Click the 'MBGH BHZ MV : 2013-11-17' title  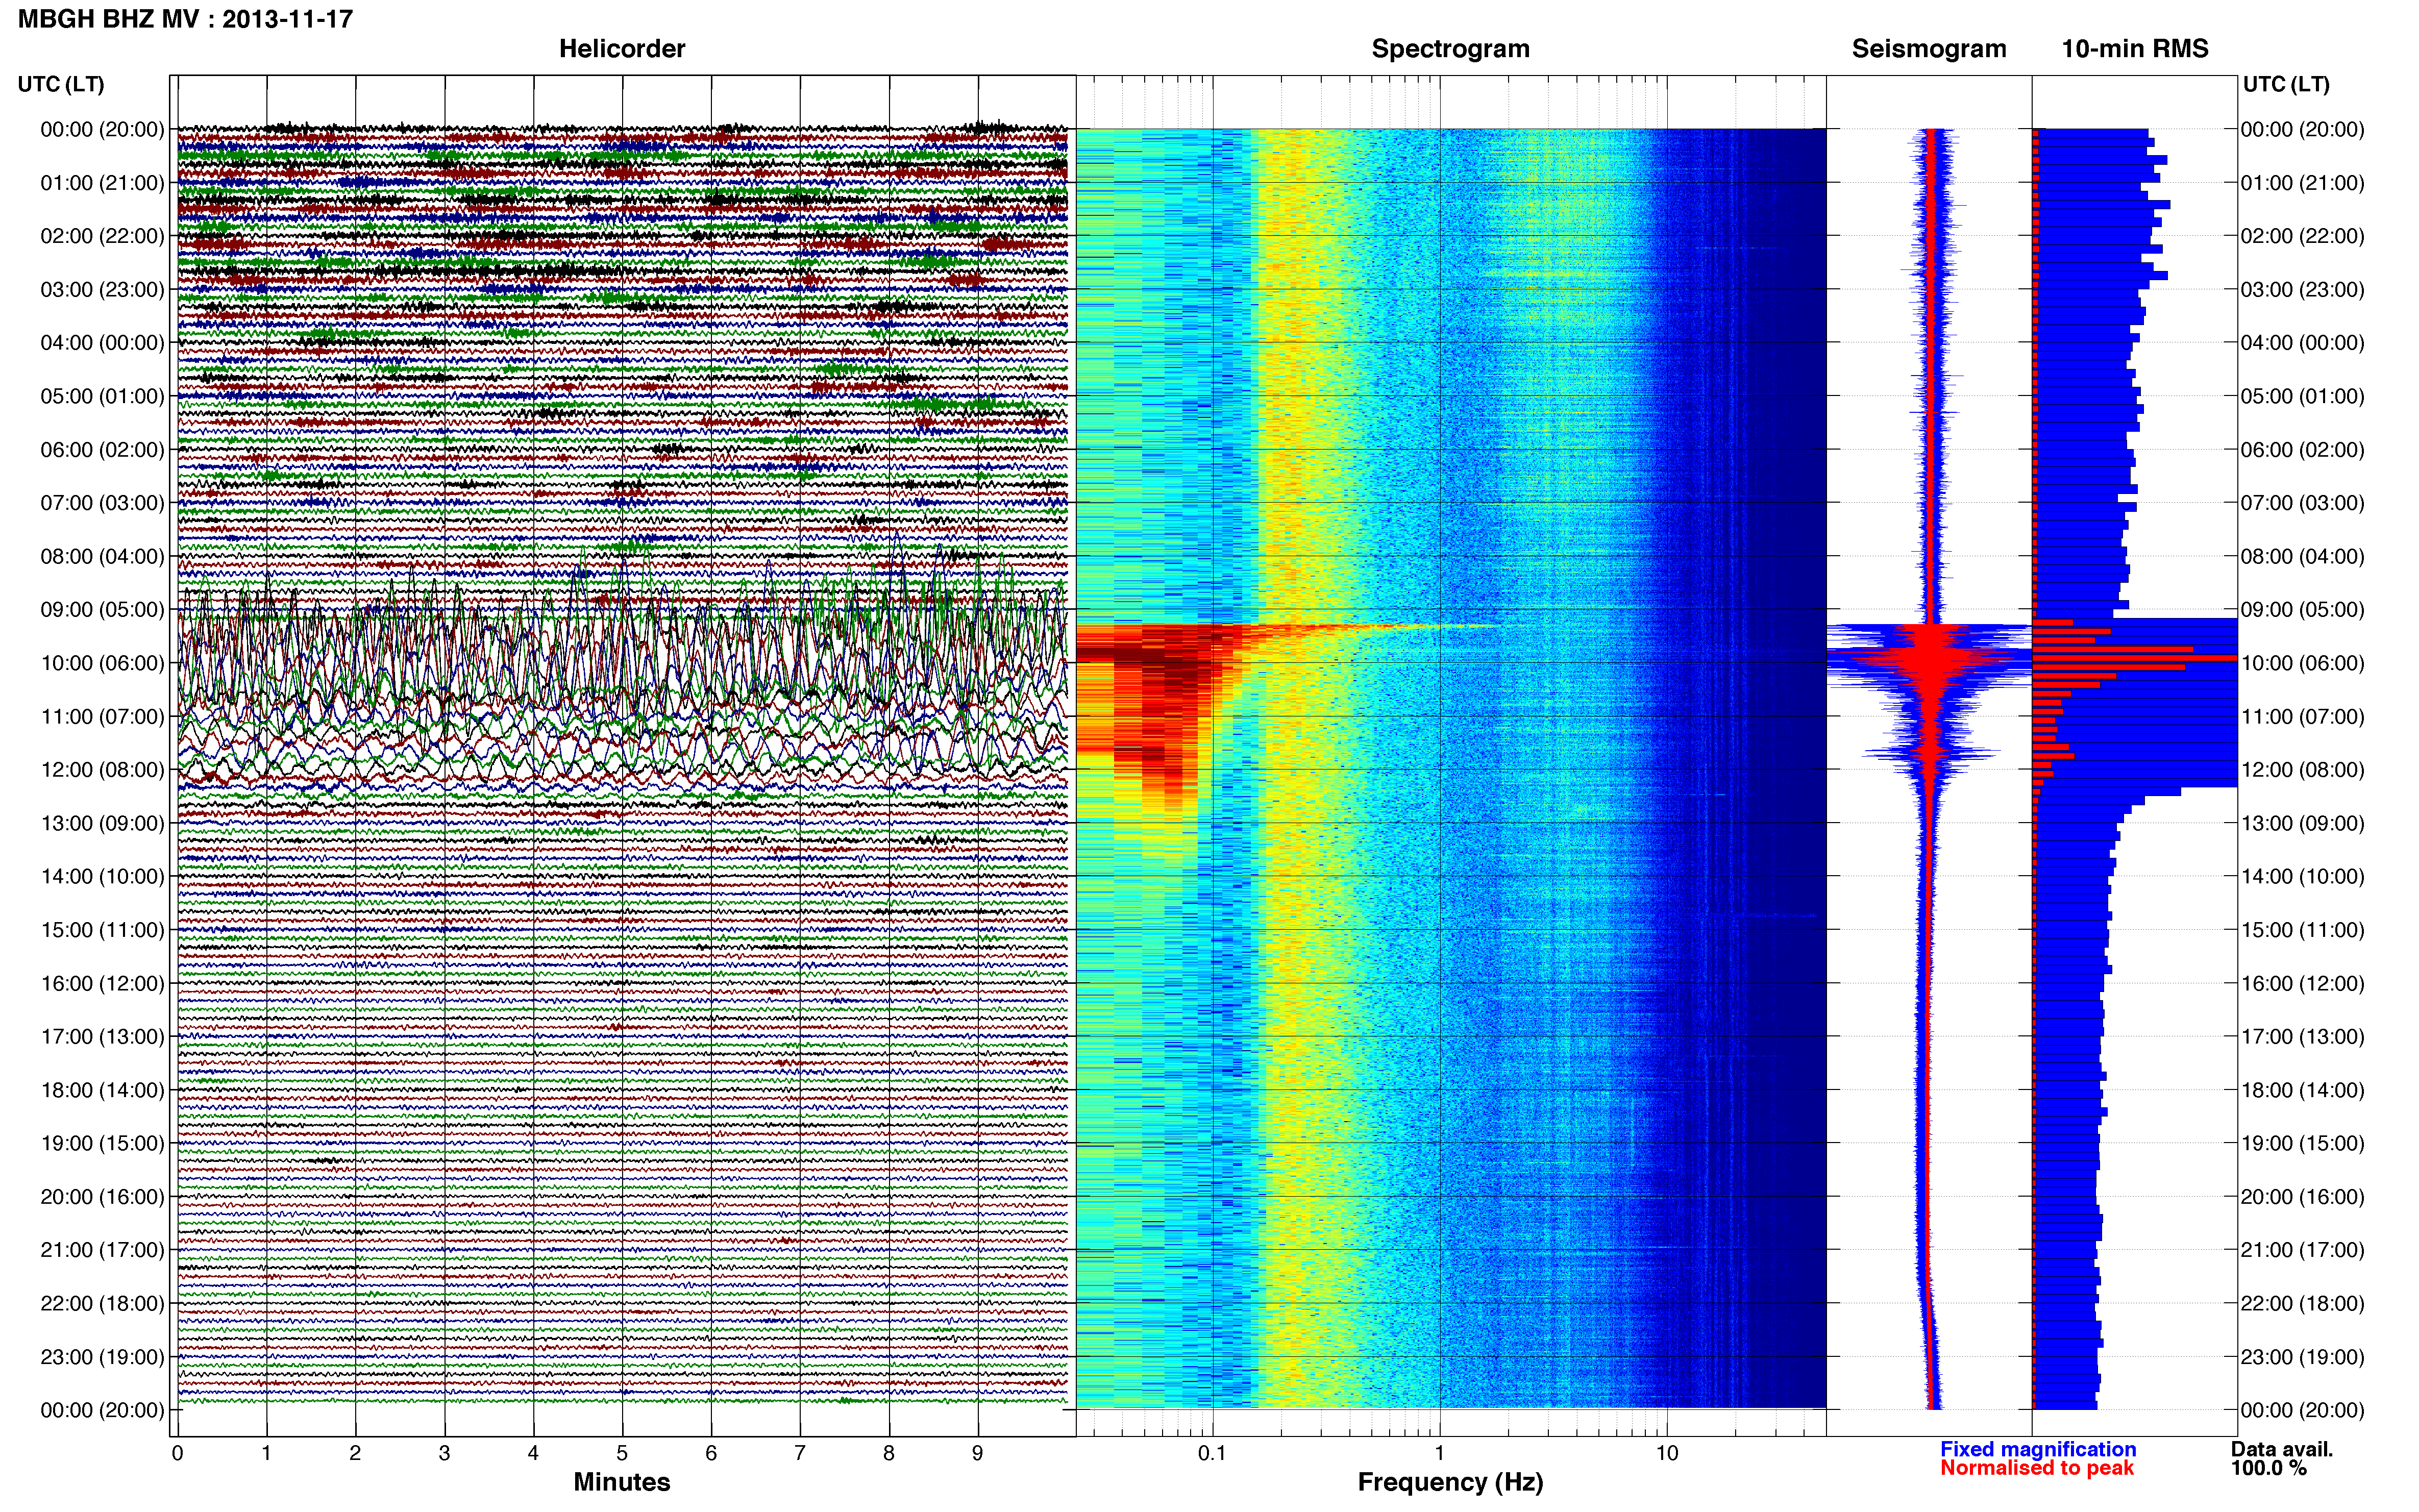185,19
